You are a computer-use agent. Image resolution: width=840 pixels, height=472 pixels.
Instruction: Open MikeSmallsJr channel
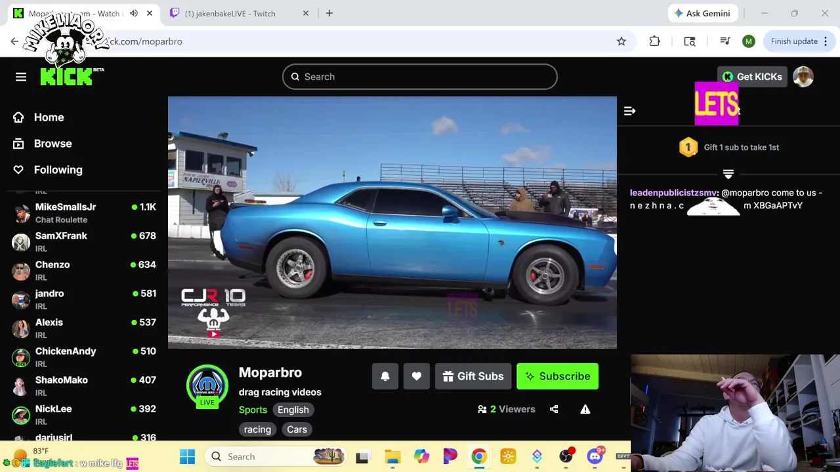tap(84, 213)
